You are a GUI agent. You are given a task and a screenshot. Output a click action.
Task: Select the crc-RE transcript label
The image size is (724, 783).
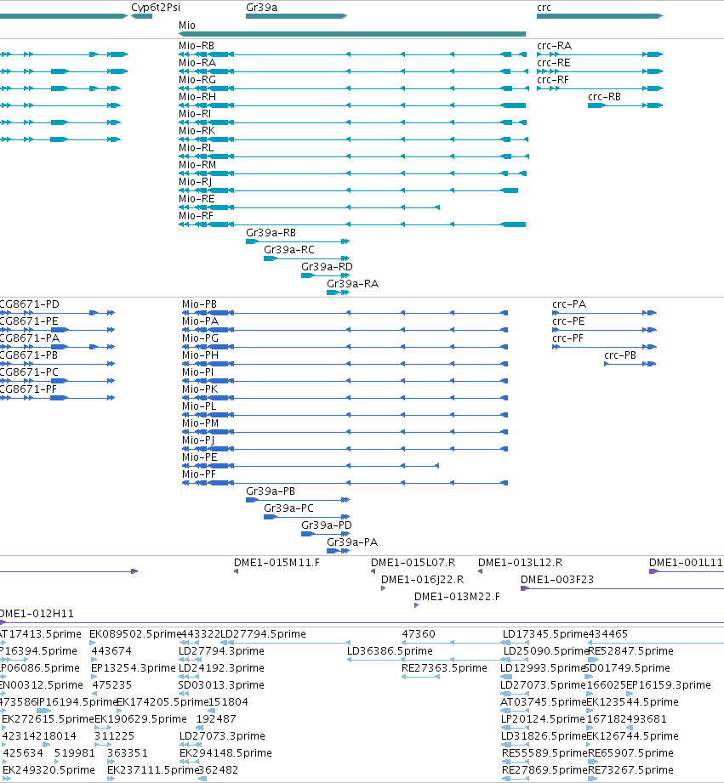(554, 63)
